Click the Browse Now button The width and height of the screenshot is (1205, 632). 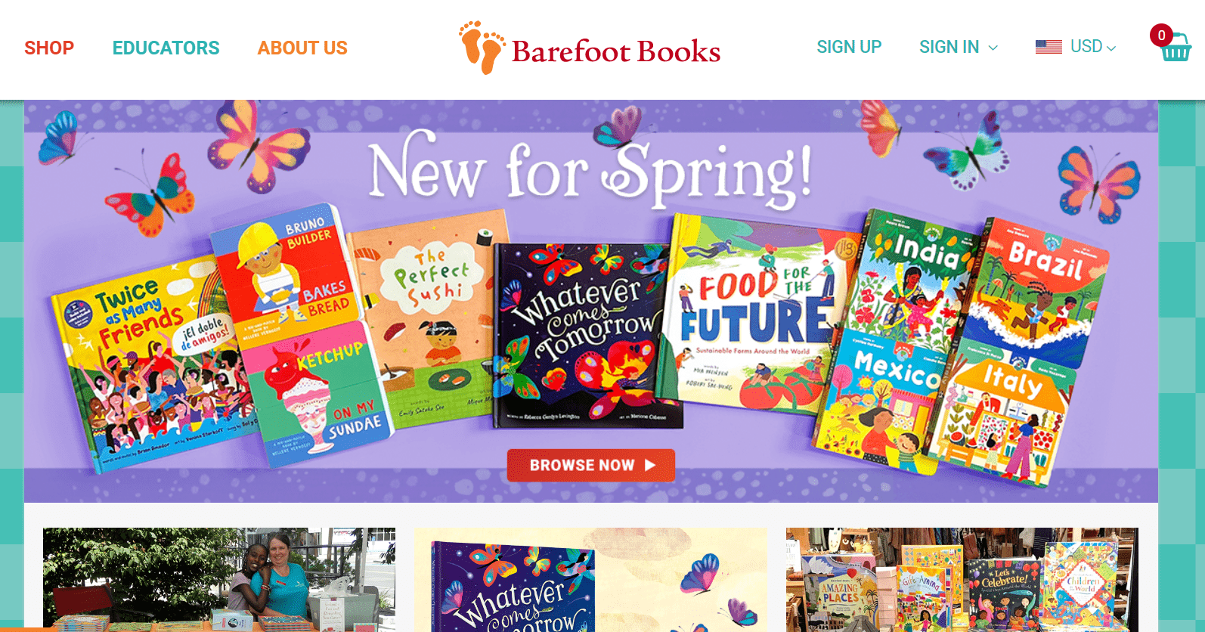click(591, 466)
